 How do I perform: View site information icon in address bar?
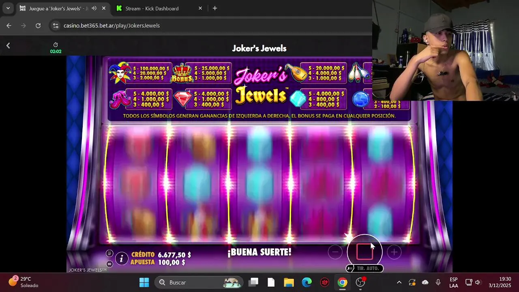coord(56,26)
